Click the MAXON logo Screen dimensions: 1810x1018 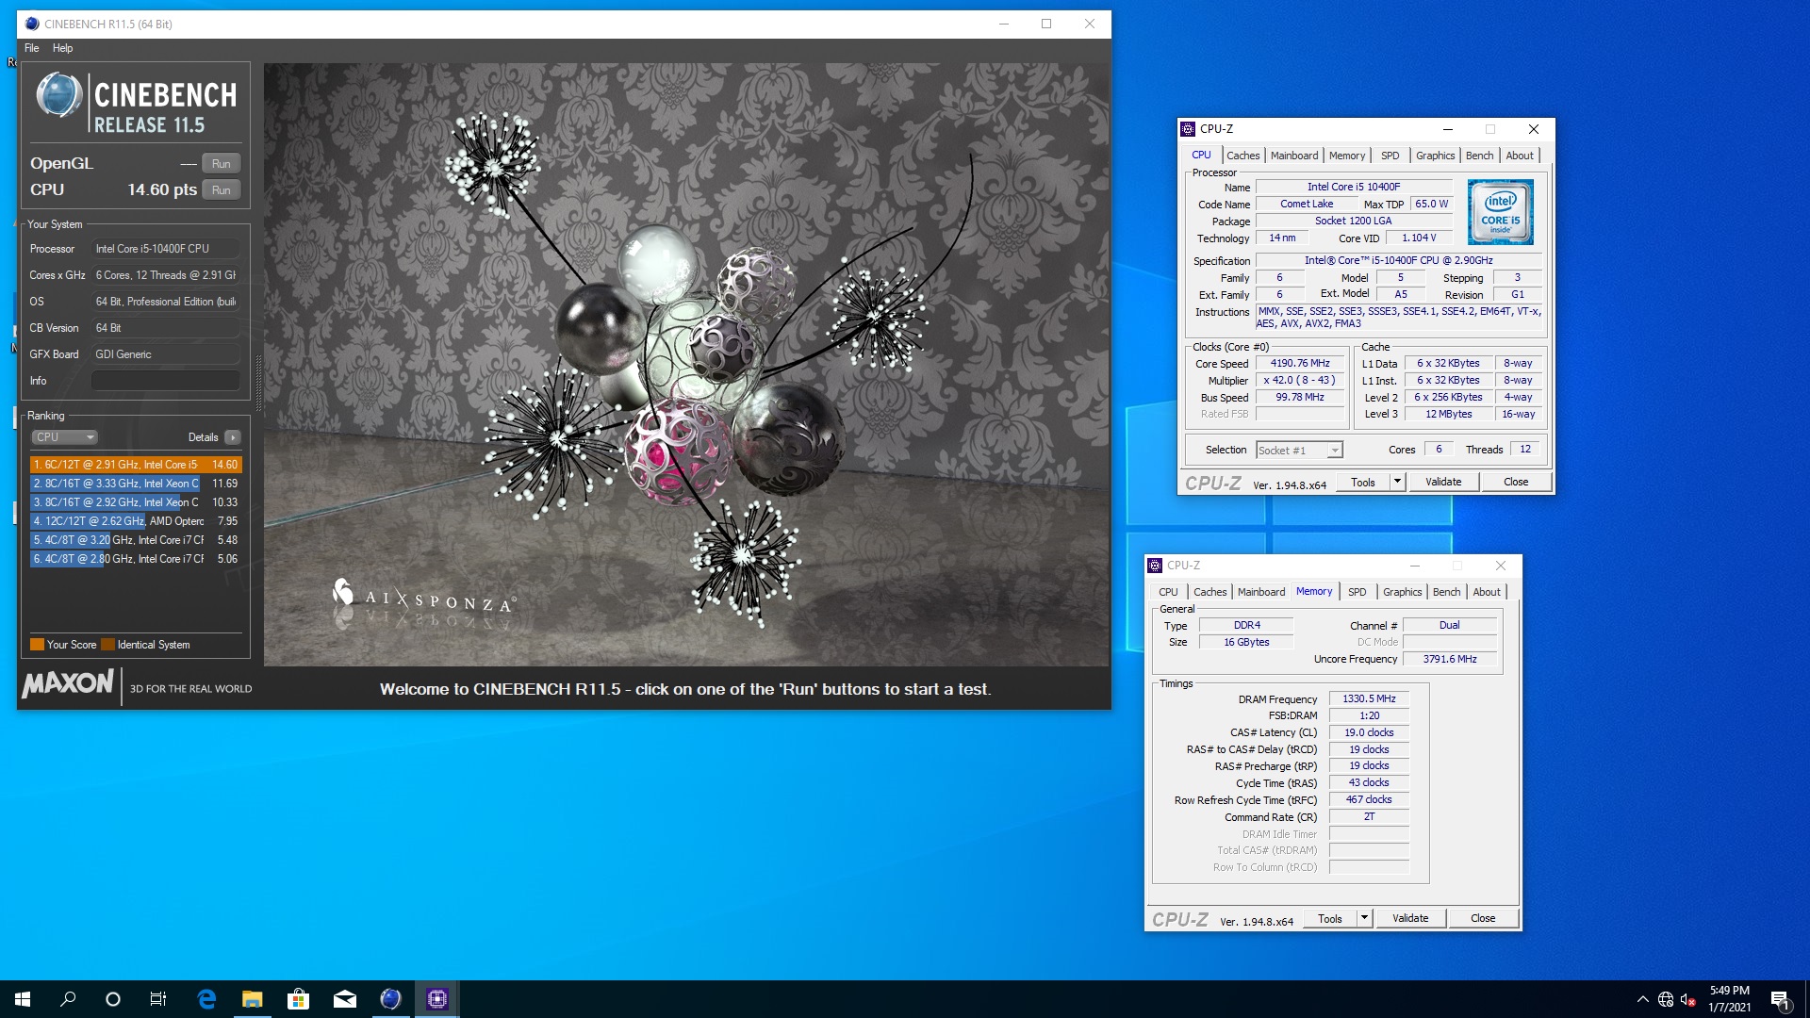click(x=69, y=683)
